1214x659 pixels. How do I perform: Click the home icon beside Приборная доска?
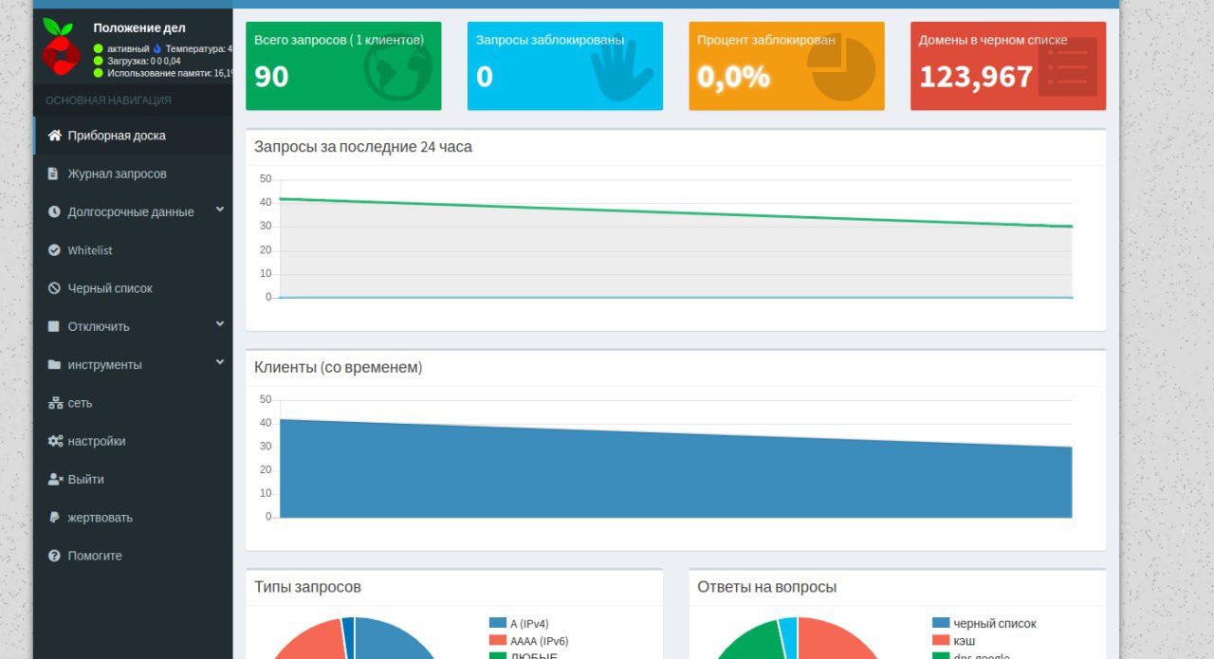click(55, 136)
